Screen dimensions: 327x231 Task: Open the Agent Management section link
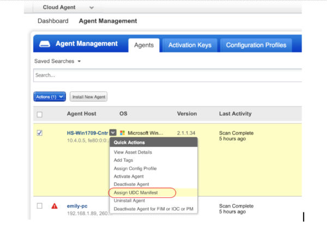point(108,21)
